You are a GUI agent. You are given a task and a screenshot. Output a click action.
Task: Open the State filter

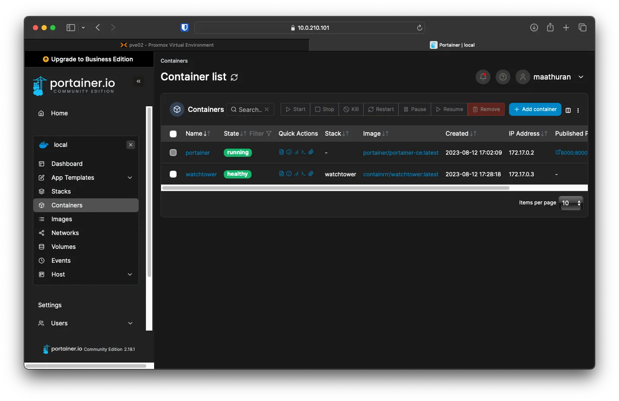tap(261, 134)
